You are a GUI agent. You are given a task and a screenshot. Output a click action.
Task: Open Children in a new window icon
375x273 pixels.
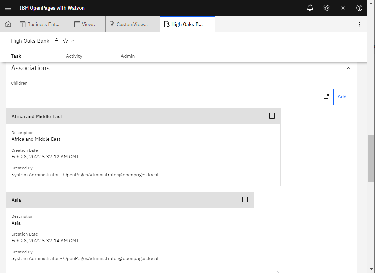point(326,97)
